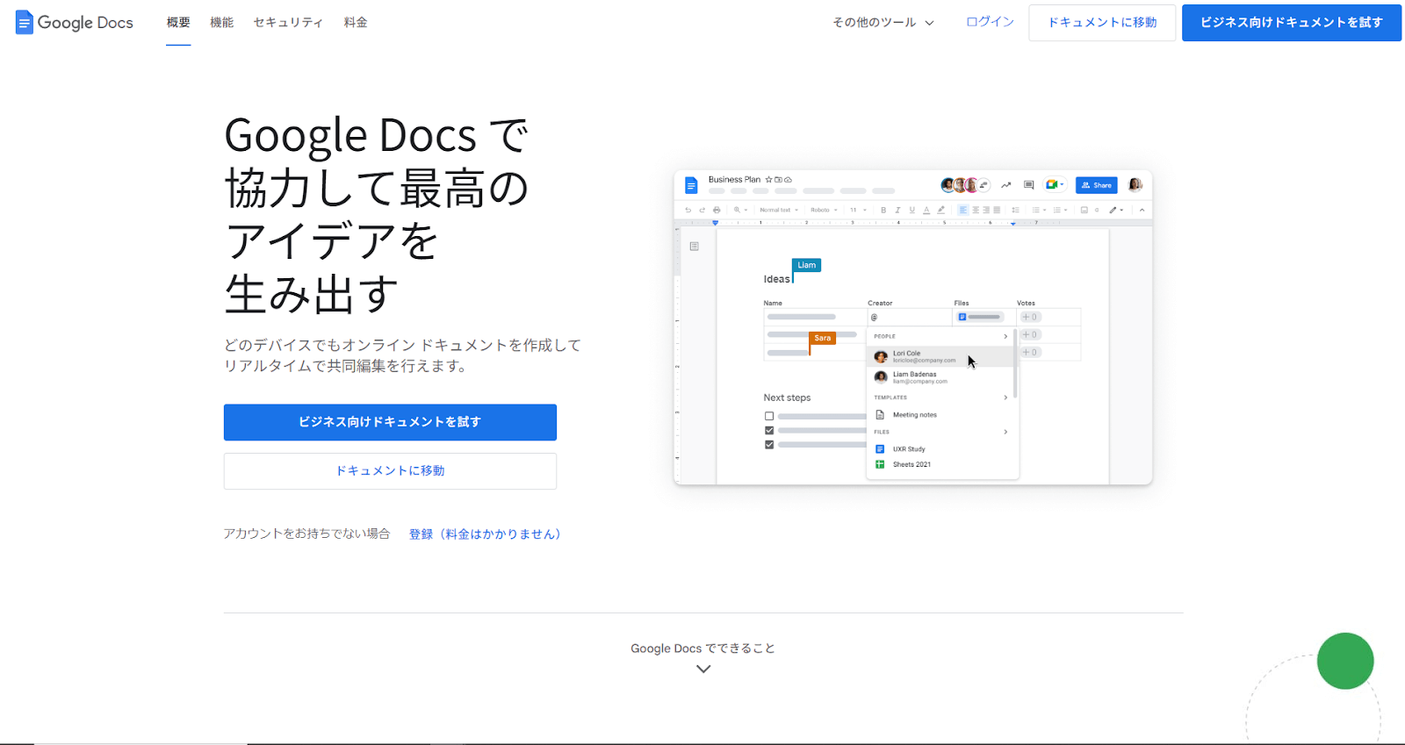The image size is (1405, 745).
Task: Click hero ドキュメントに移動 outlined button
Action: pyautogui.click(x=390, y=471)
